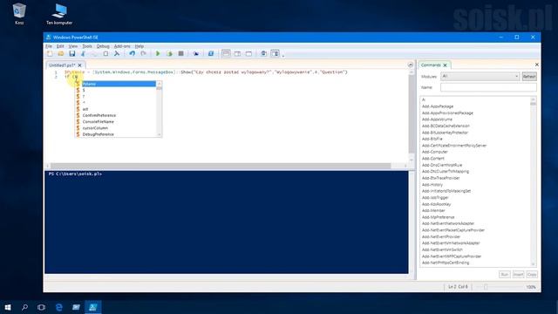
Task: Select the Commands add-on tab
Action: [x=431, y=65]
